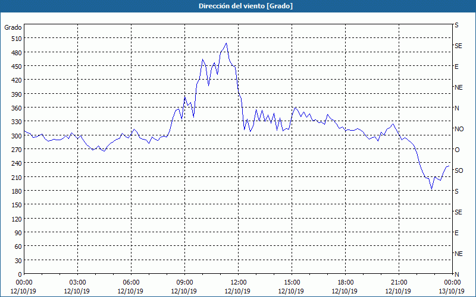This screenshot has width=476, height=297.
Task: Select the 12:00 time axis label
Action: click(239, 283)
